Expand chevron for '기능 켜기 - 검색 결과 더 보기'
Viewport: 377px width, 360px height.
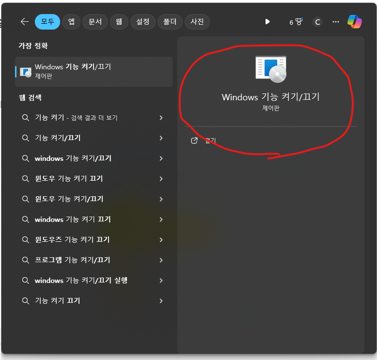click(161, 118)
